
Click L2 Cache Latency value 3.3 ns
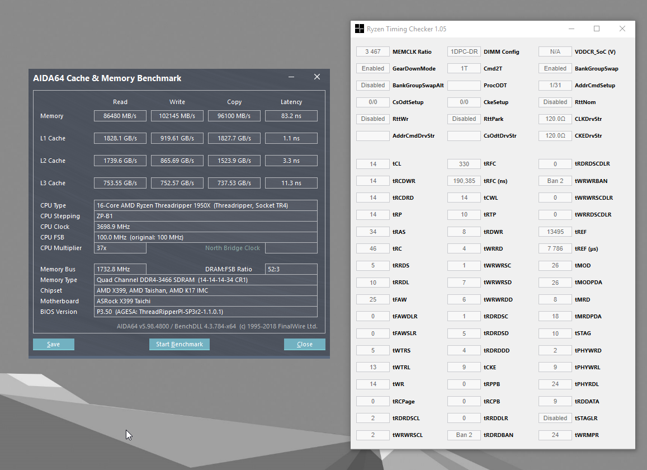click(291, 160)
